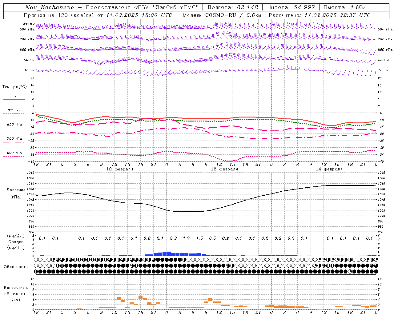The height and width of the screenshot is (315, 394).
Task: Click the '700 гПа' temperature legend entry
Action: 14,139
